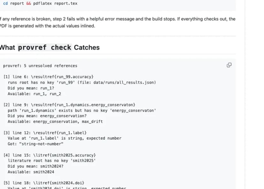Click the 'Did you mean: smith2024?' line
Viewport: 264px width, 189px height.
tap(35, 166)
